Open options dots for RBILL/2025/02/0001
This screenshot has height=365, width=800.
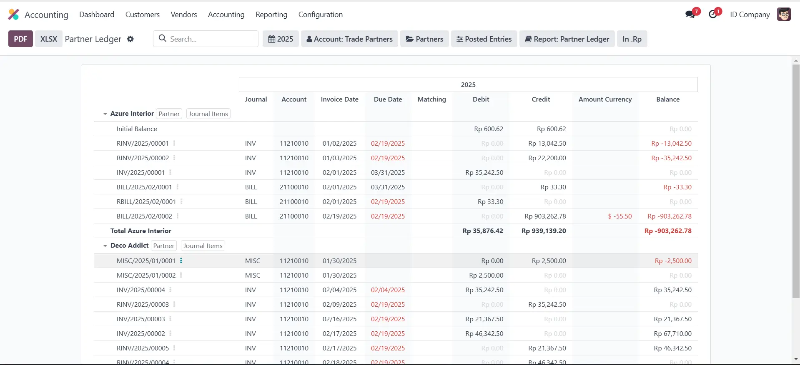coord(181,201)
